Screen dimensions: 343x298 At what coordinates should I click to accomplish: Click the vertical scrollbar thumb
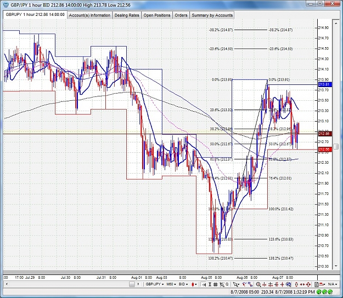(336, 146)
